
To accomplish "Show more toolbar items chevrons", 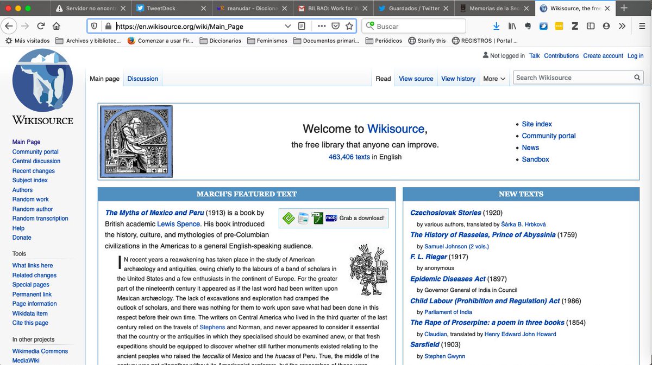I will coord(622,26).
